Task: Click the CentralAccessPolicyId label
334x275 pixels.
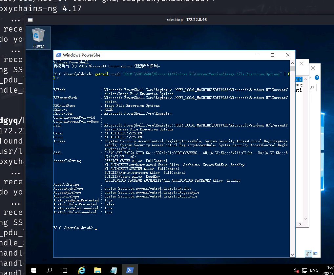Action: point(74,117)
